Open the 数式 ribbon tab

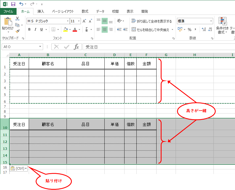[x=85, y=12]
